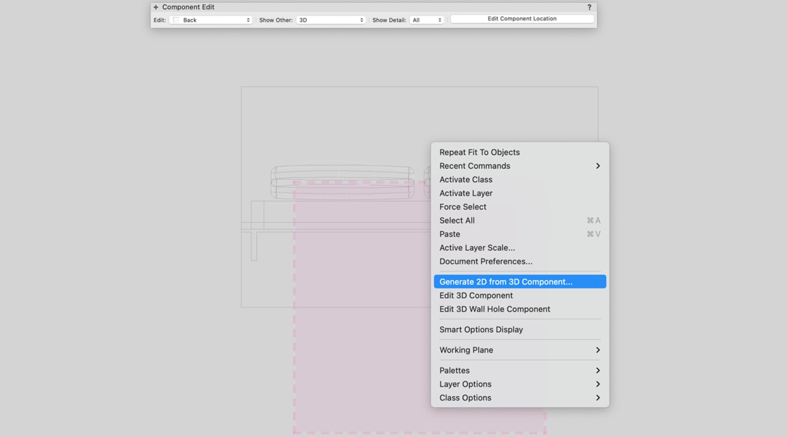The width and height of the screenshot is (787, 437).
Task: Choose Repeat Fit To Objects
Action: [x=520, y=152]
